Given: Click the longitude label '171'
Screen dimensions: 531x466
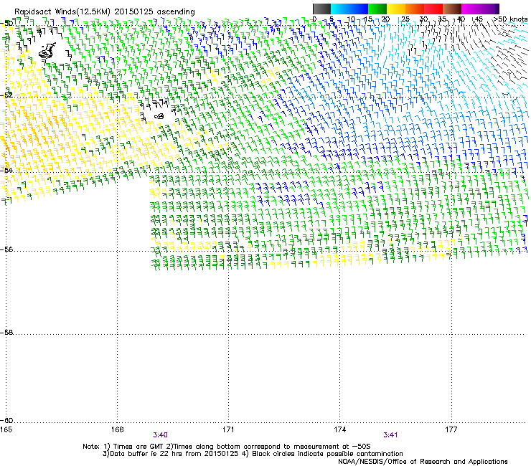Looking at the screenshot, I should click(228, 429).
